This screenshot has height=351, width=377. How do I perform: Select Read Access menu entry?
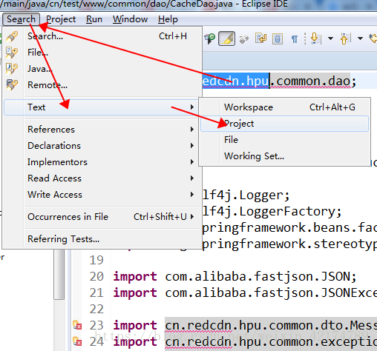click(x=102, y=178)
